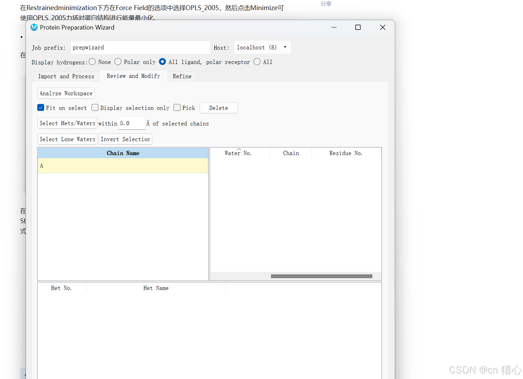Click Select Lone Waters button

(x=67, y=139)
